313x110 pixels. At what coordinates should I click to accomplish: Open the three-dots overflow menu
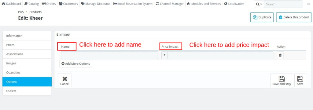[308, 4]
